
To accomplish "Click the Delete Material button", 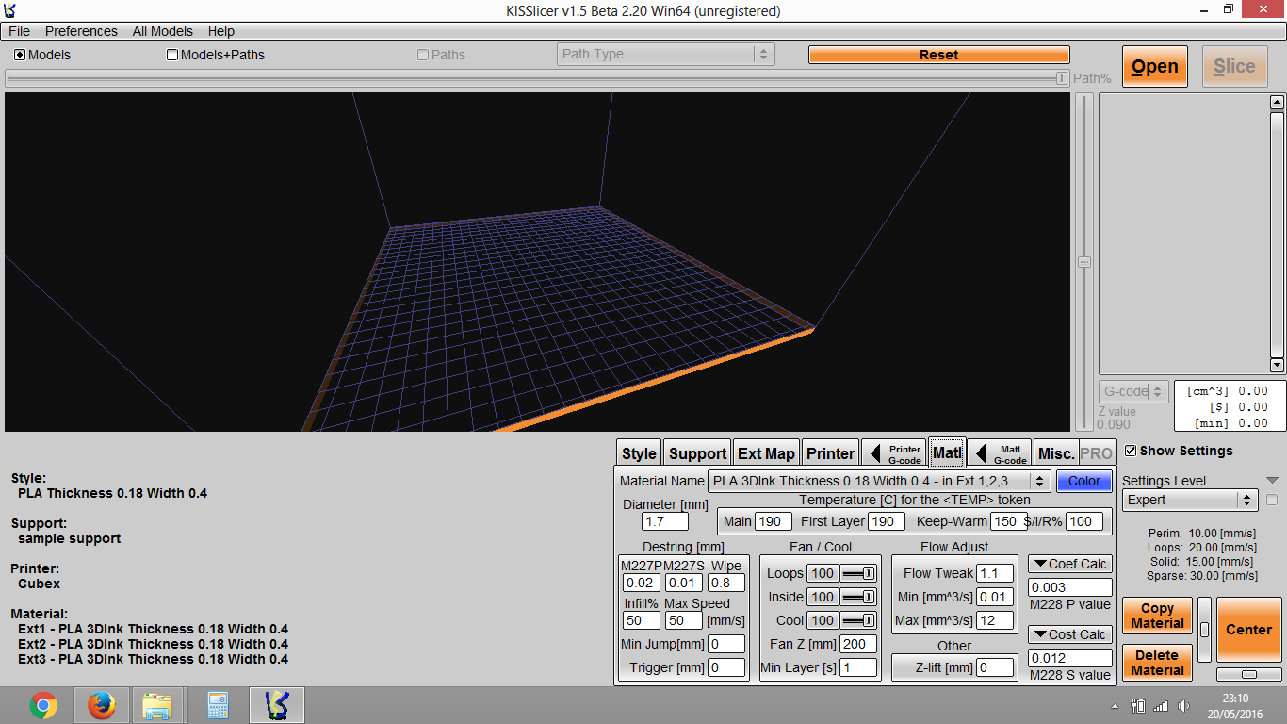I will 1157,663.
